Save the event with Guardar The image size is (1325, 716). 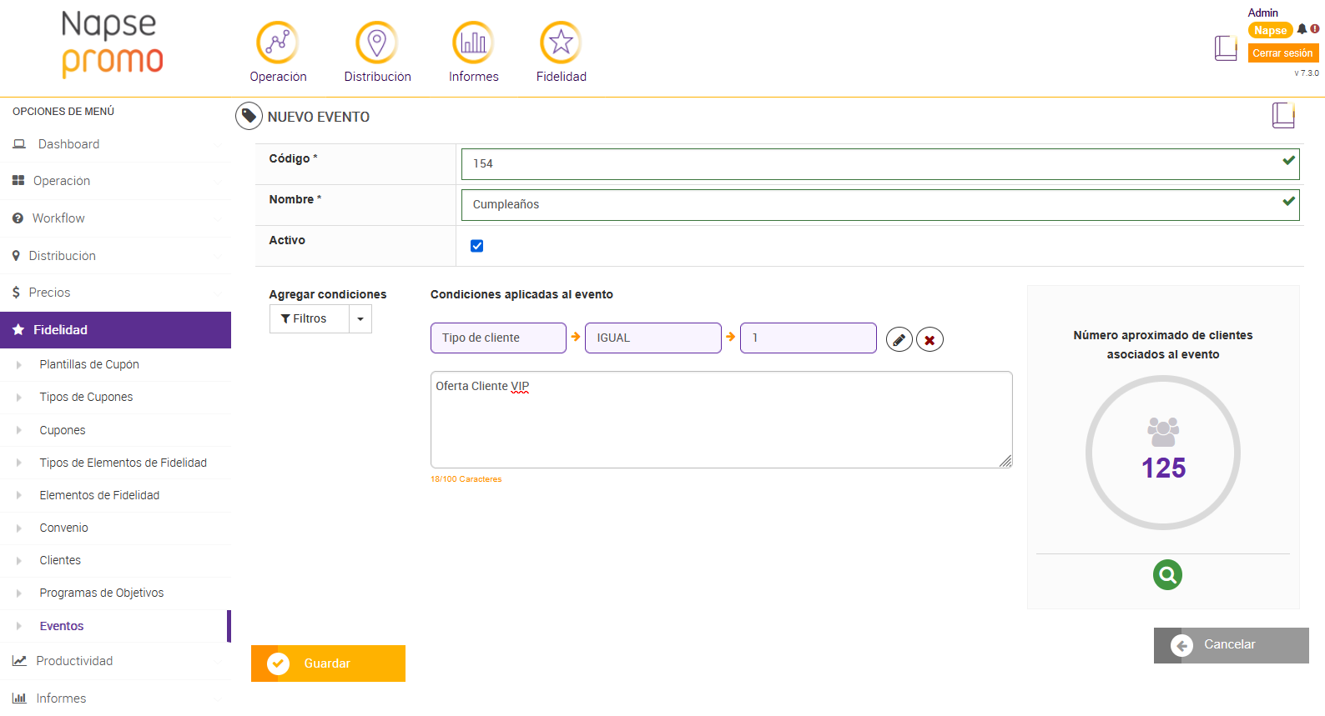pyautogui.click(x=328, y=663)
